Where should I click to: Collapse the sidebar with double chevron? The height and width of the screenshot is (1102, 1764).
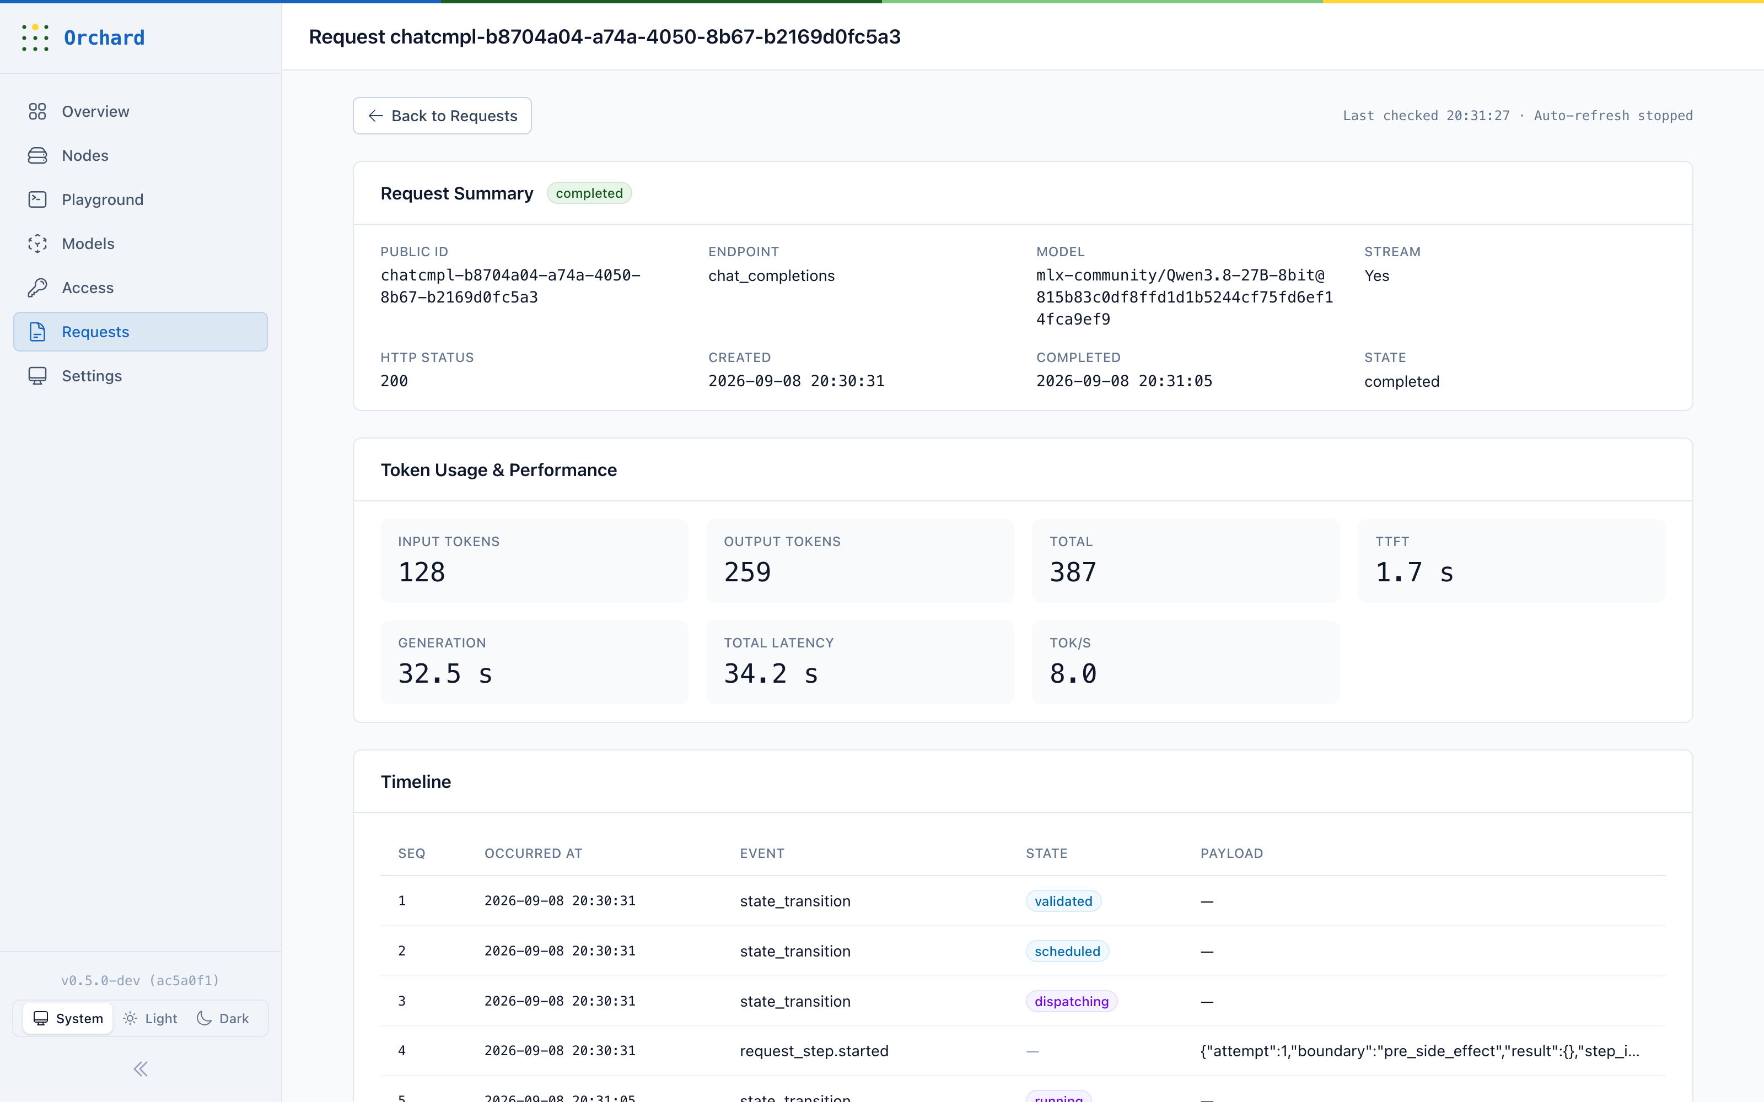click(141, 1068)
